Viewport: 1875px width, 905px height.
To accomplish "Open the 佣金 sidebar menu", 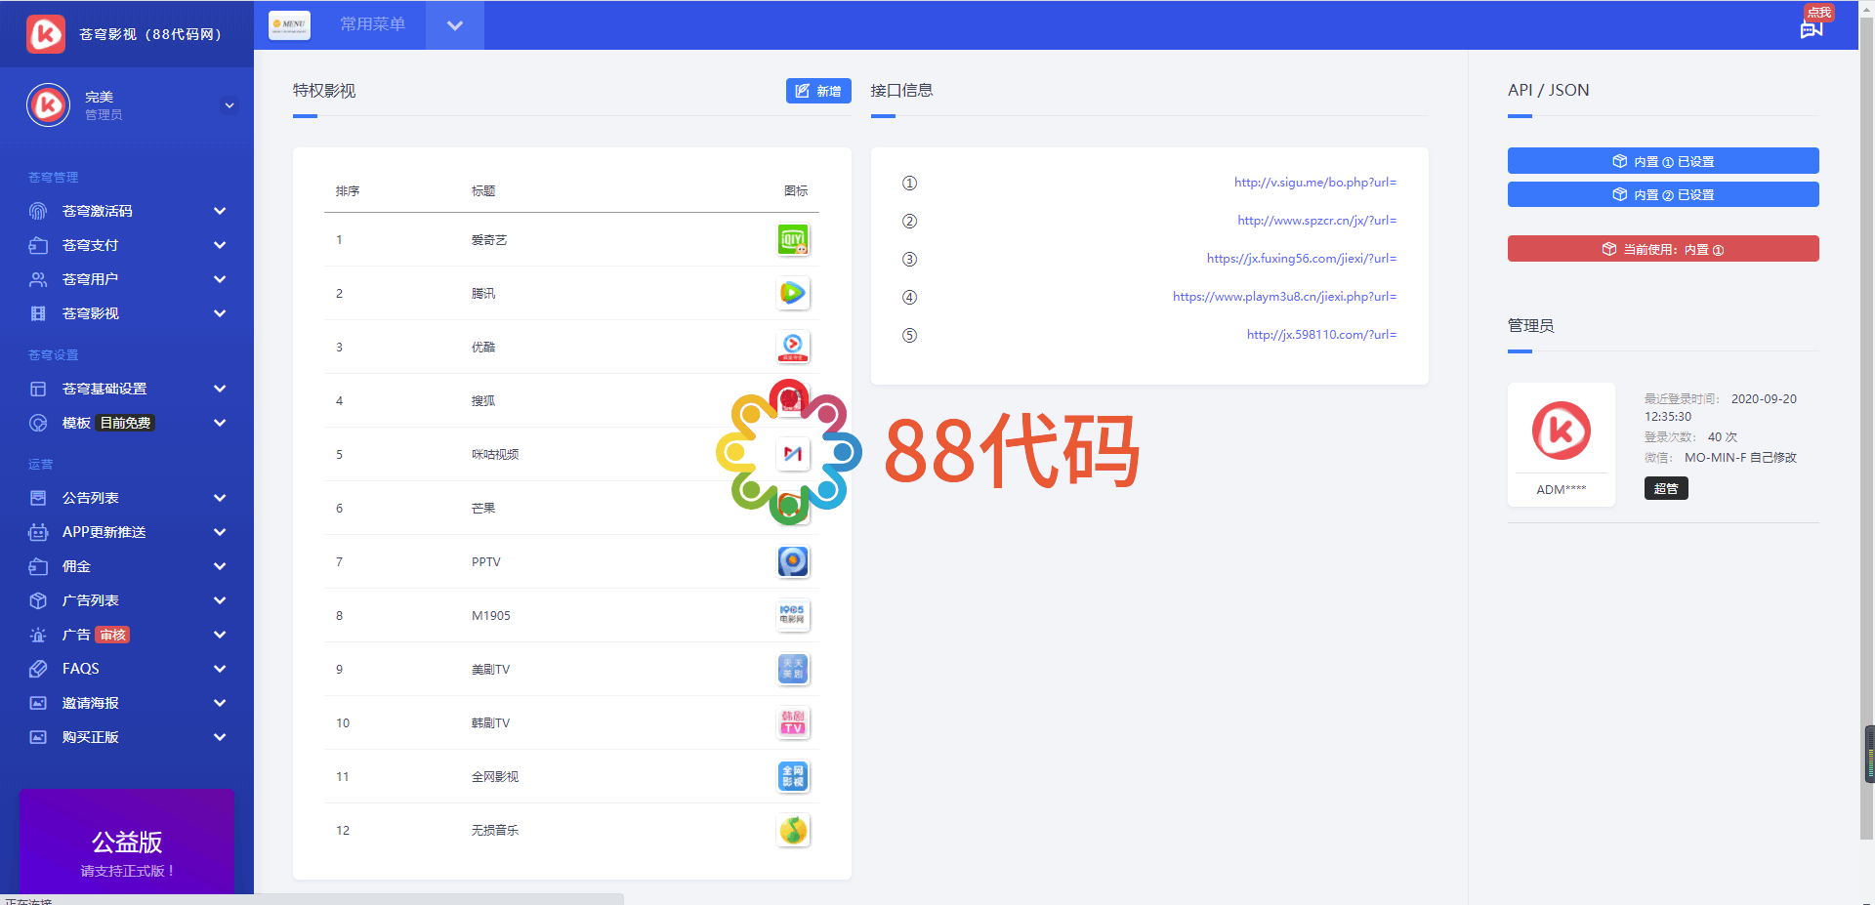I will point(127,566).
